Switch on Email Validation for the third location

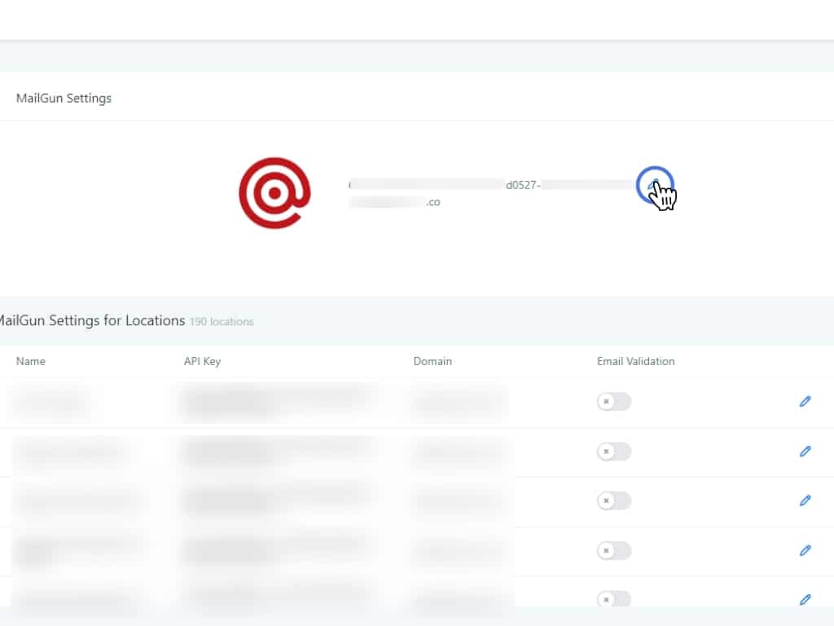pos(613,500)
